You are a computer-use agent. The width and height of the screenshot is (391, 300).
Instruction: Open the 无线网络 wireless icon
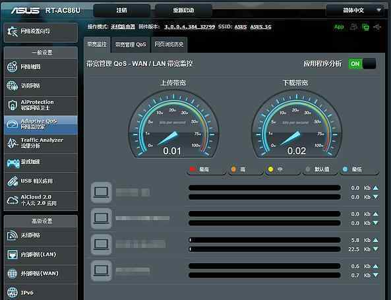(x=13, y=235)
